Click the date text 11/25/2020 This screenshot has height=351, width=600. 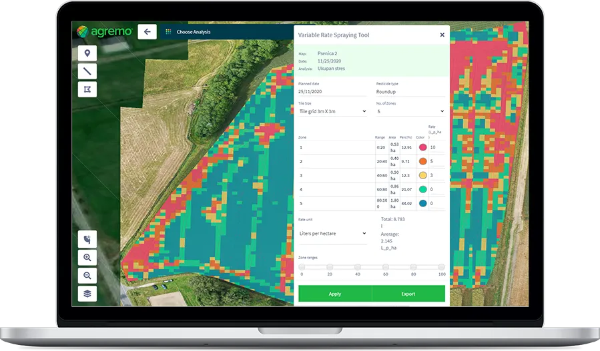pos(329,61)
